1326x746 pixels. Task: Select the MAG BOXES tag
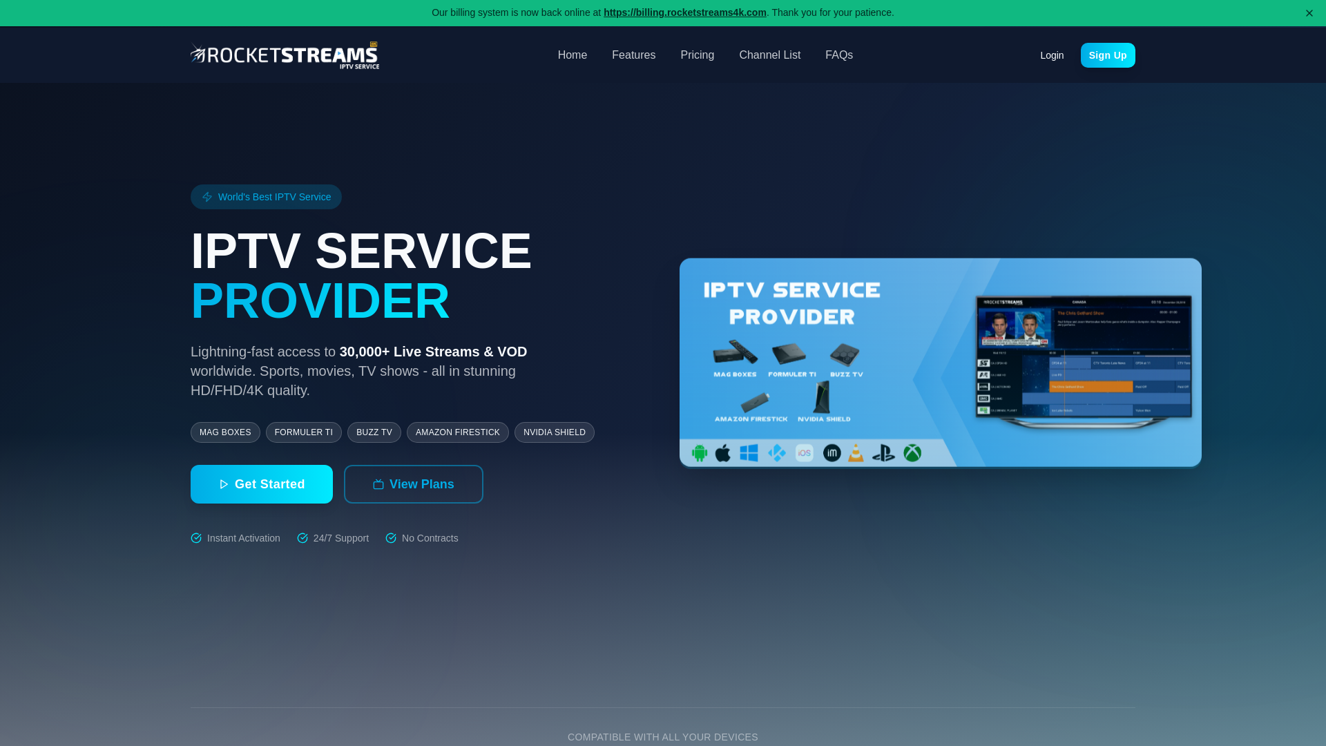pyautogui.click(x=225, y=432)
